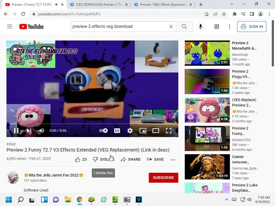Open Rita the Jelly Jamm Fan channel name
Image resolution: width=275 pixels, height=206 pixels.
point(54,175)
